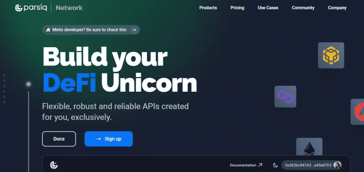
Task: Expand the Products menu
Action: [x=208, y=8]
